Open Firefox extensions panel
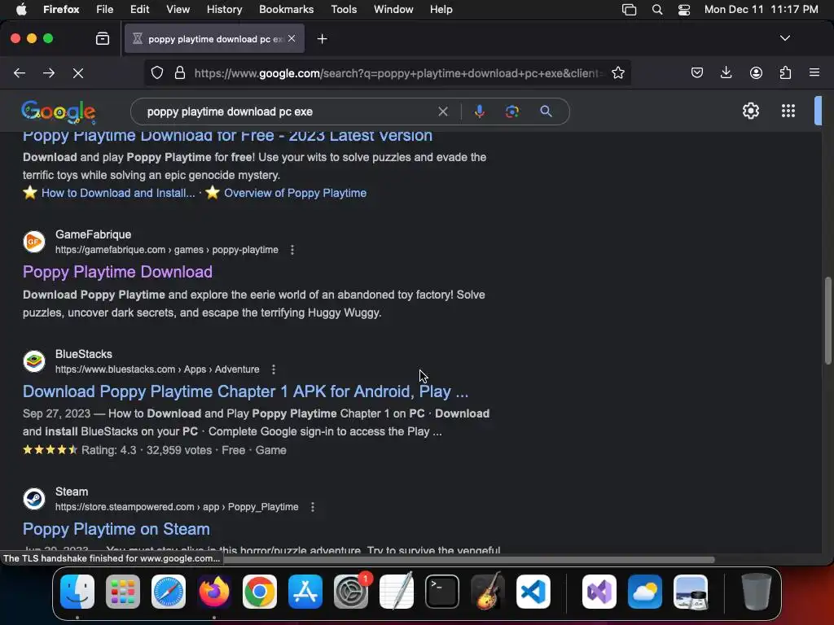This screenshot has height=625, width=834. (785, 72)
